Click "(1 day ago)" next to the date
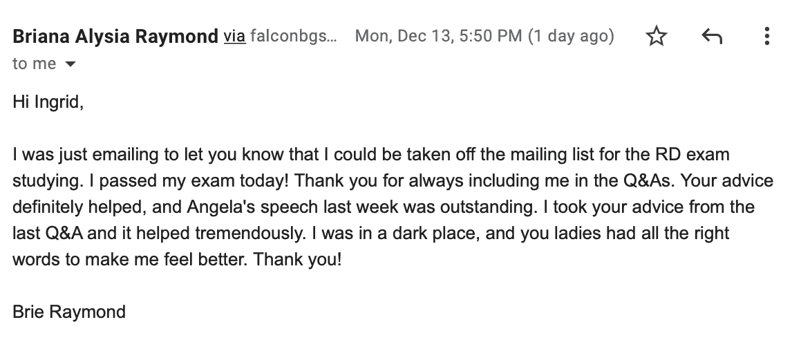This screenshot has width=792, height=340. [x=571, y=37]
